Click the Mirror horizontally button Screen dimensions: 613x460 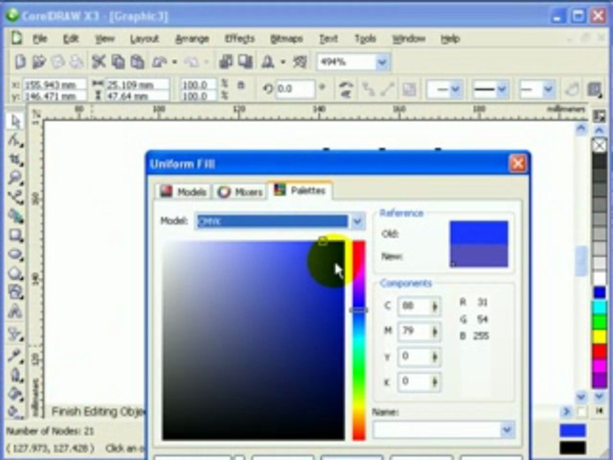pos(345,85)
